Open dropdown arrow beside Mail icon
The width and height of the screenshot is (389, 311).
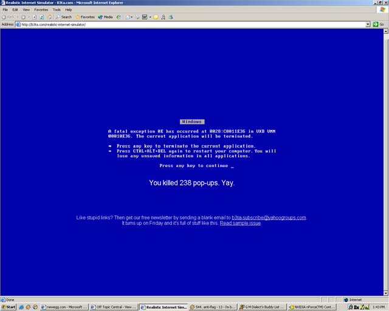click(x=132, y=17)
